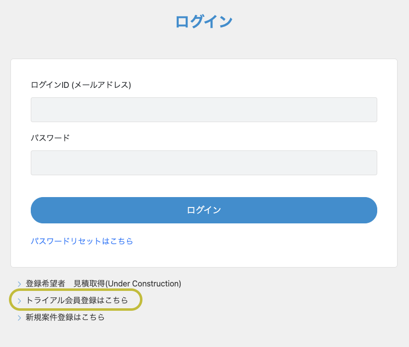Click the (メールアドレス) part of the ID label
Screen dimensions: 409x347
[x=101, y=85]
